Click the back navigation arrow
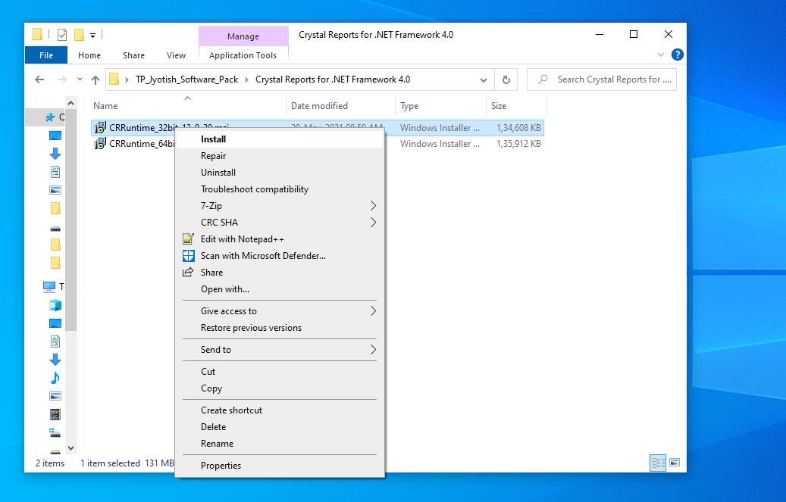 point(39,80)
